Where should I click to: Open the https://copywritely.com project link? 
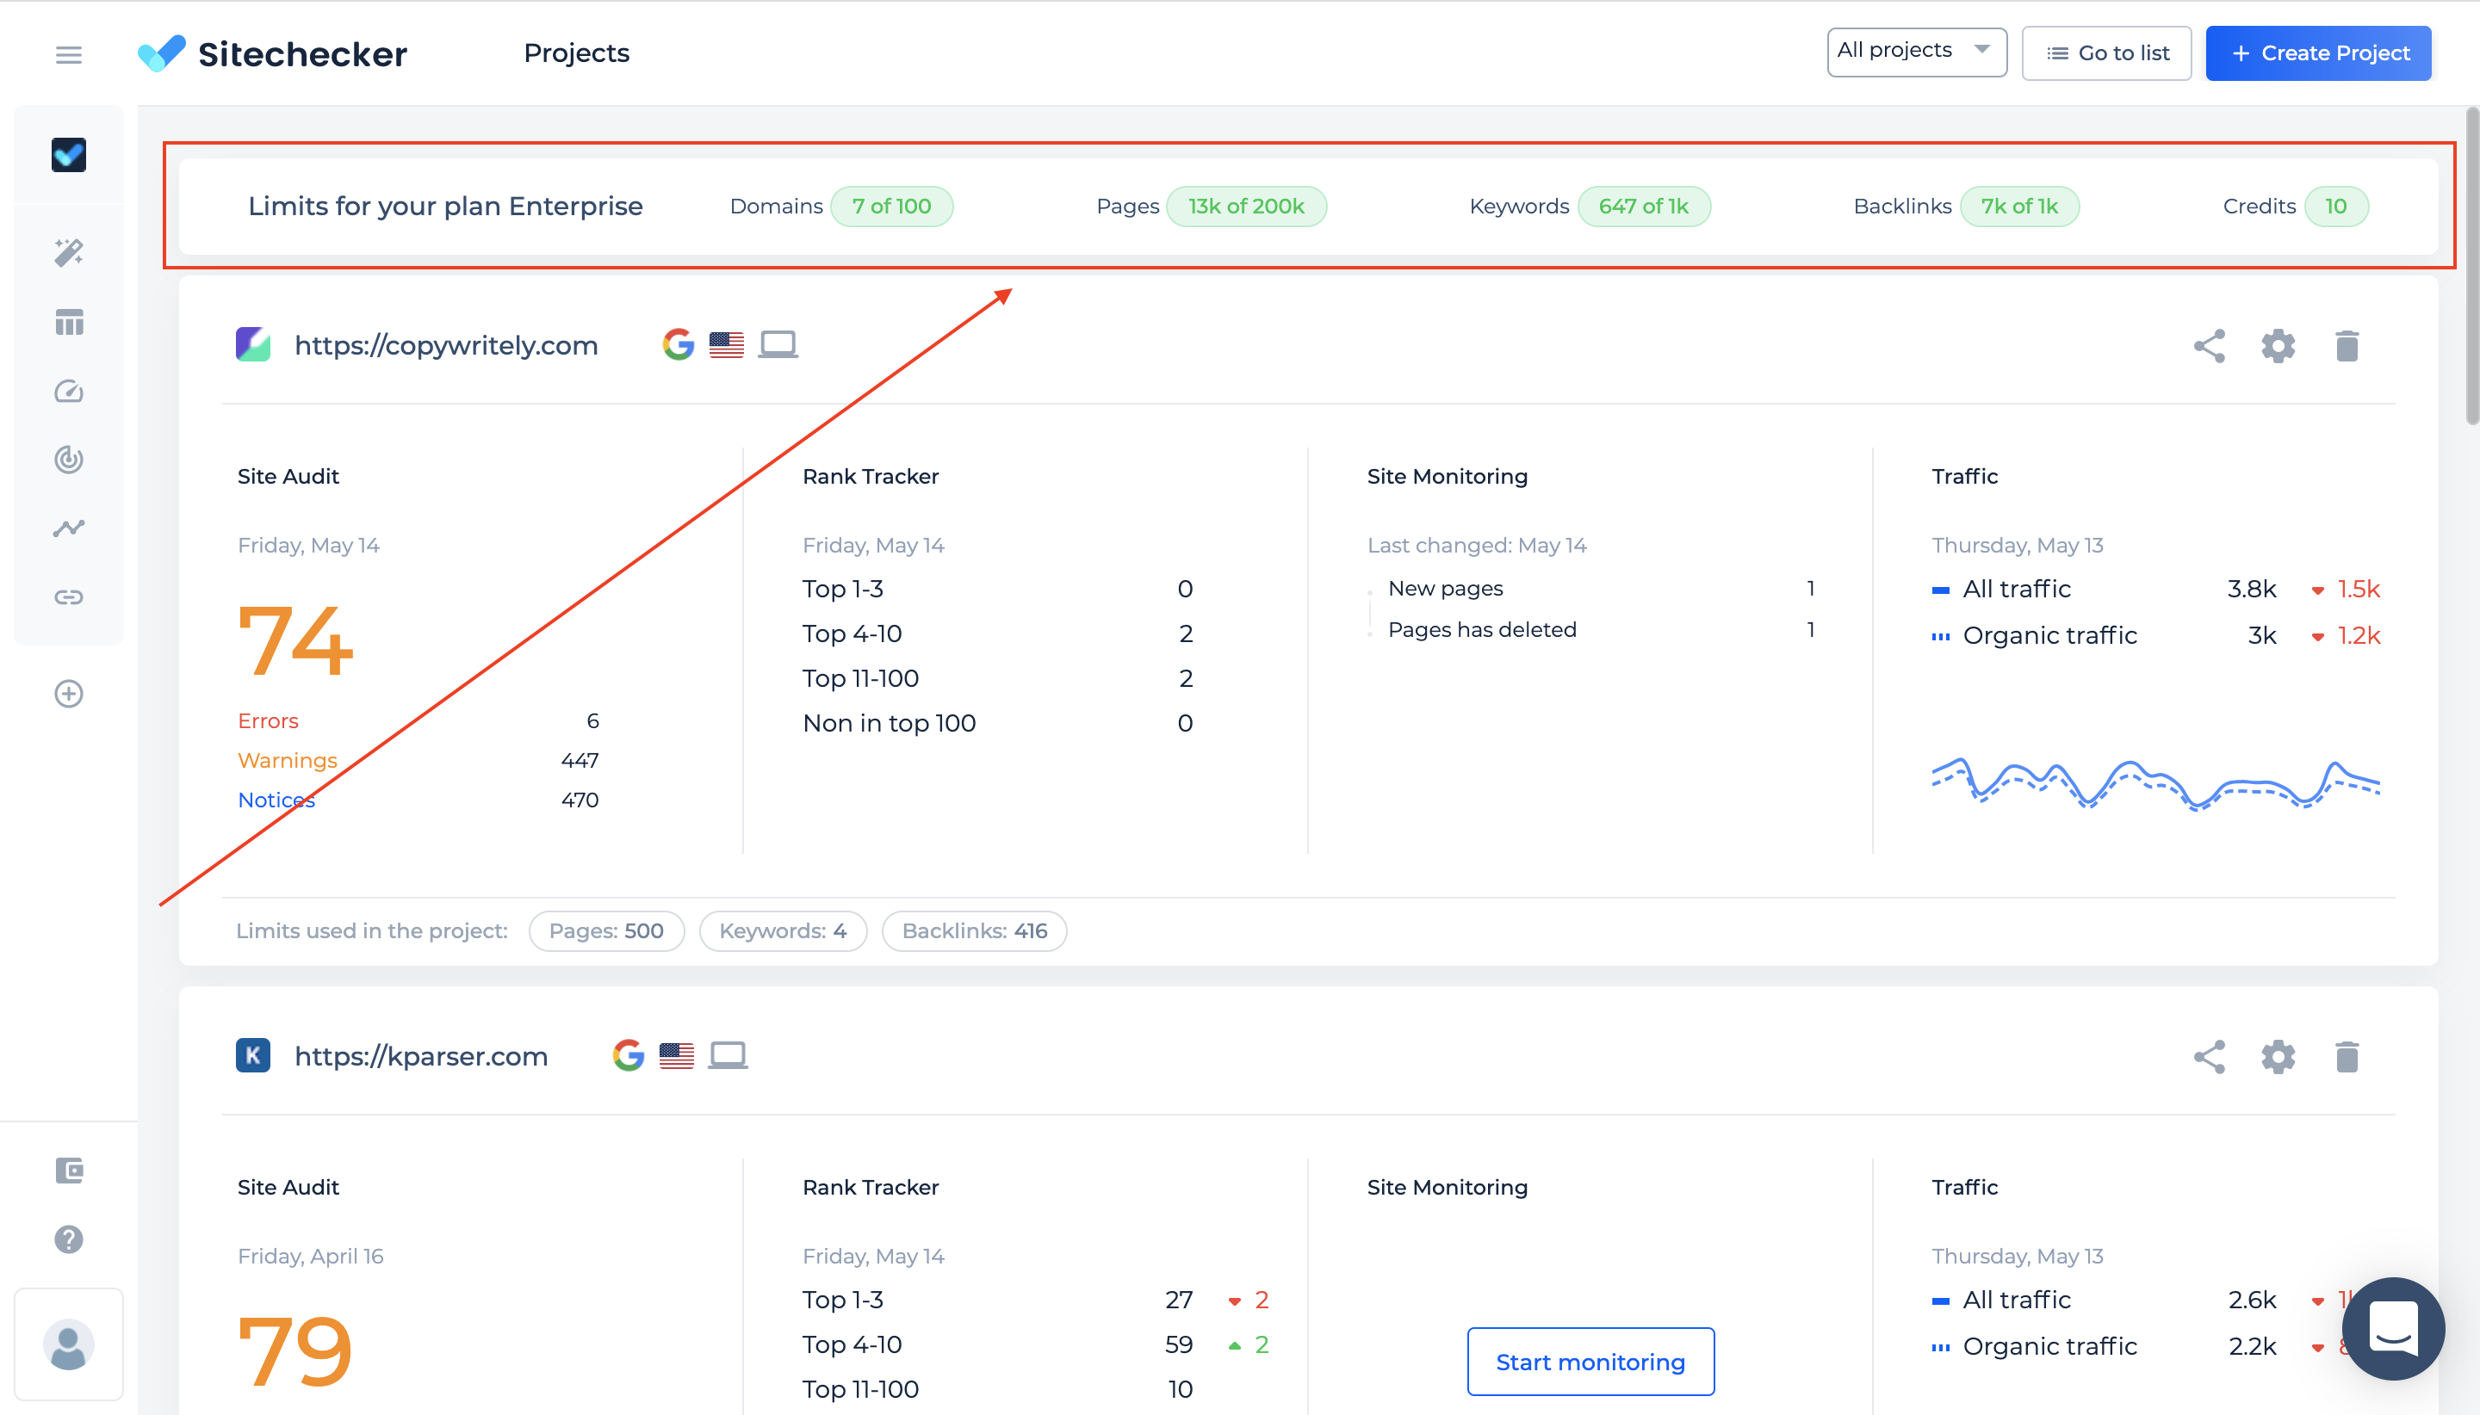[x=445, y=345]
